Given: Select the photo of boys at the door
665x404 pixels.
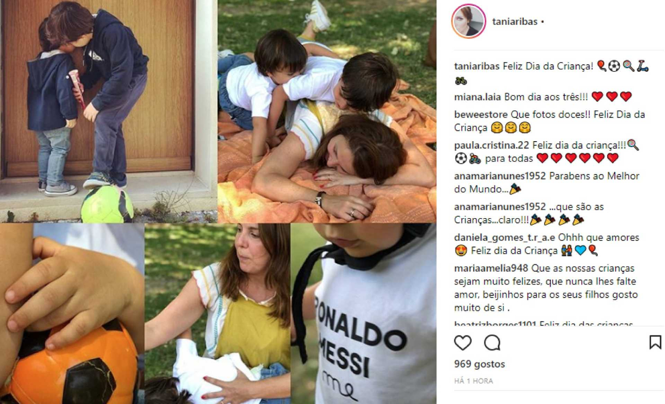Looking at the screenshot, I should pyautogui.click(x=108, y=111).
